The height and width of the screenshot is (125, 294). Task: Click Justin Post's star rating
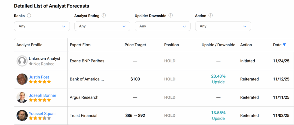pyautogui.click(x=40, y=82)
